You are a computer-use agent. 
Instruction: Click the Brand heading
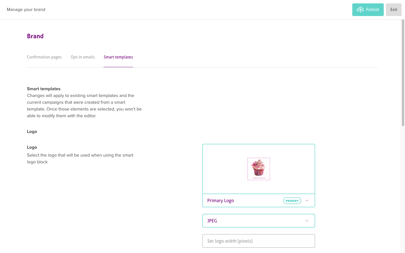tap(35, 36)
